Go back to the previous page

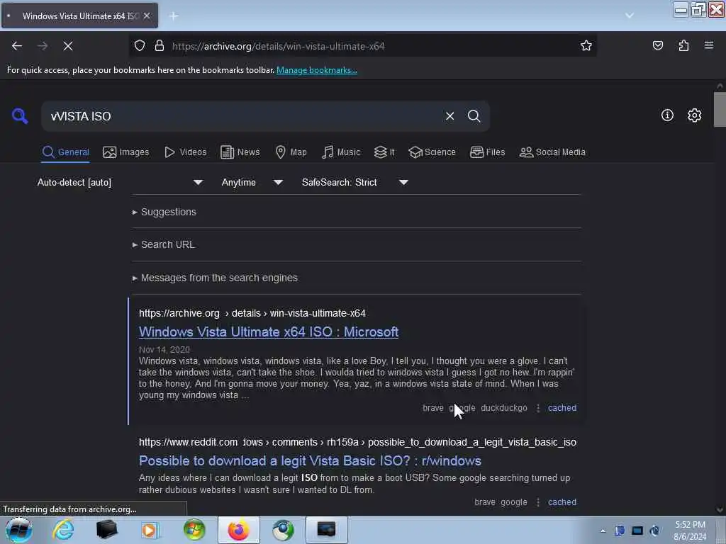[x=17, y=46]
